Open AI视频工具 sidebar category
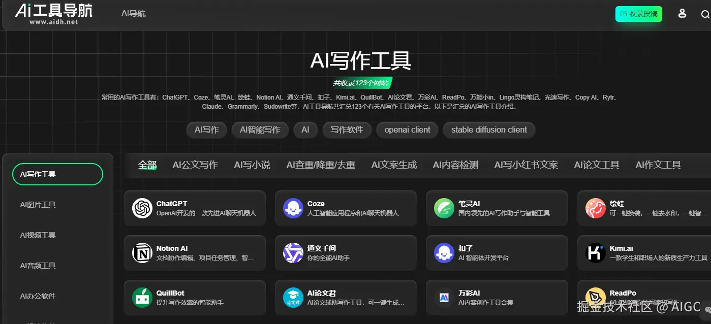Image resolution: width=711 pixels, height=324 pixels. (38, 235)
